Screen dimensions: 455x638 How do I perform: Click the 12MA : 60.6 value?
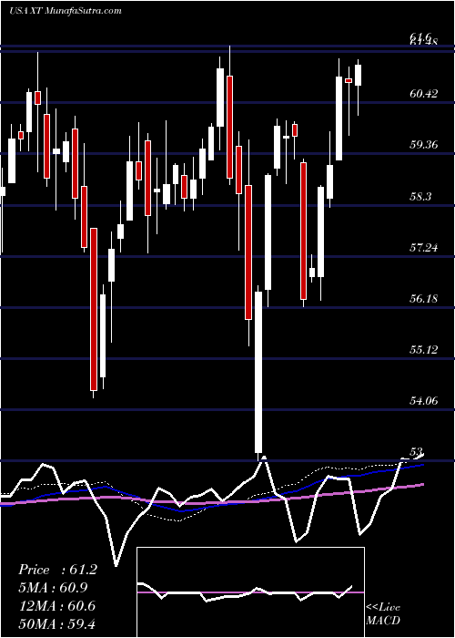click(x=57, y=606)
